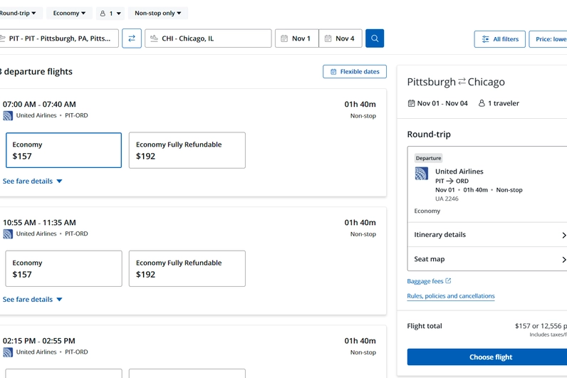Click the Flight total label

[x=425, y=326]
